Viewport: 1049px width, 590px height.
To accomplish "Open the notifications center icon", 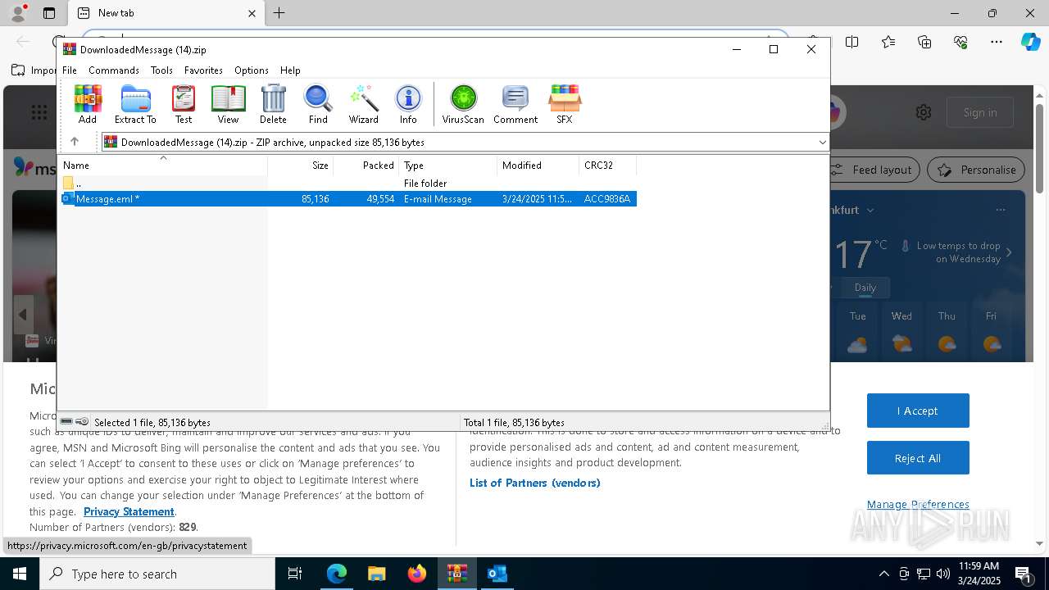I will [1024, 574].
